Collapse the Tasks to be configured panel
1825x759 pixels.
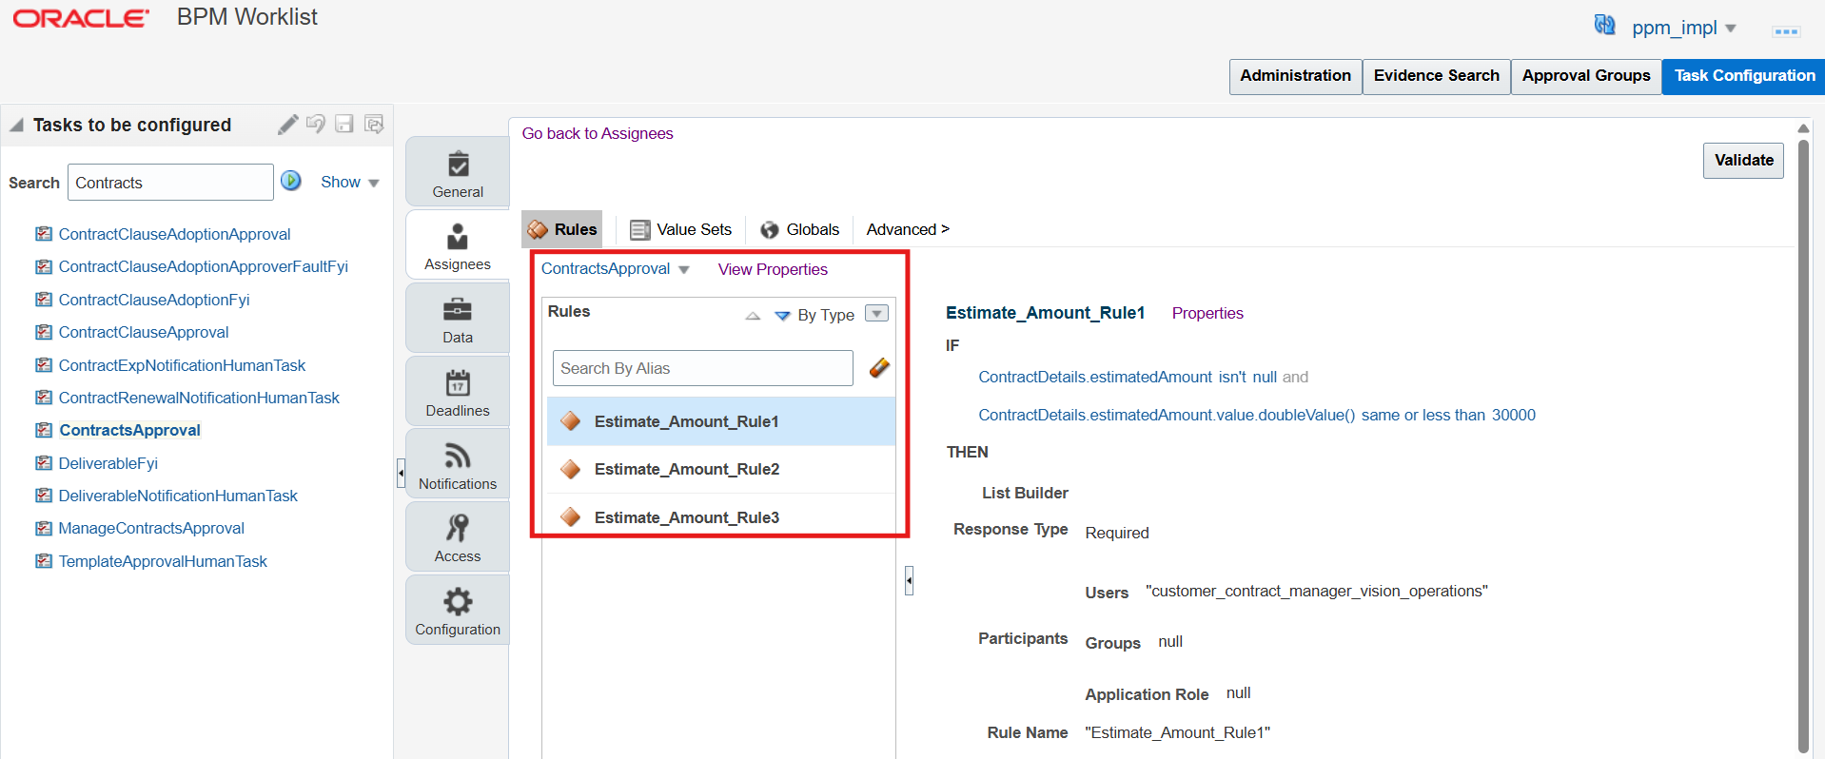point(16,125)
